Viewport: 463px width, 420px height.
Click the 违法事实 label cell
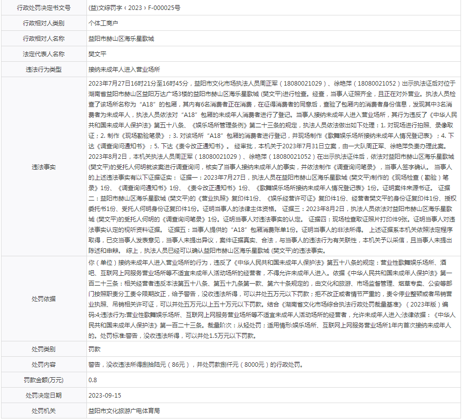pos(44,167)
